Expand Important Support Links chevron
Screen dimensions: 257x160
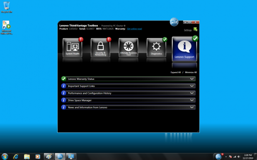click(x=192, y=86)
